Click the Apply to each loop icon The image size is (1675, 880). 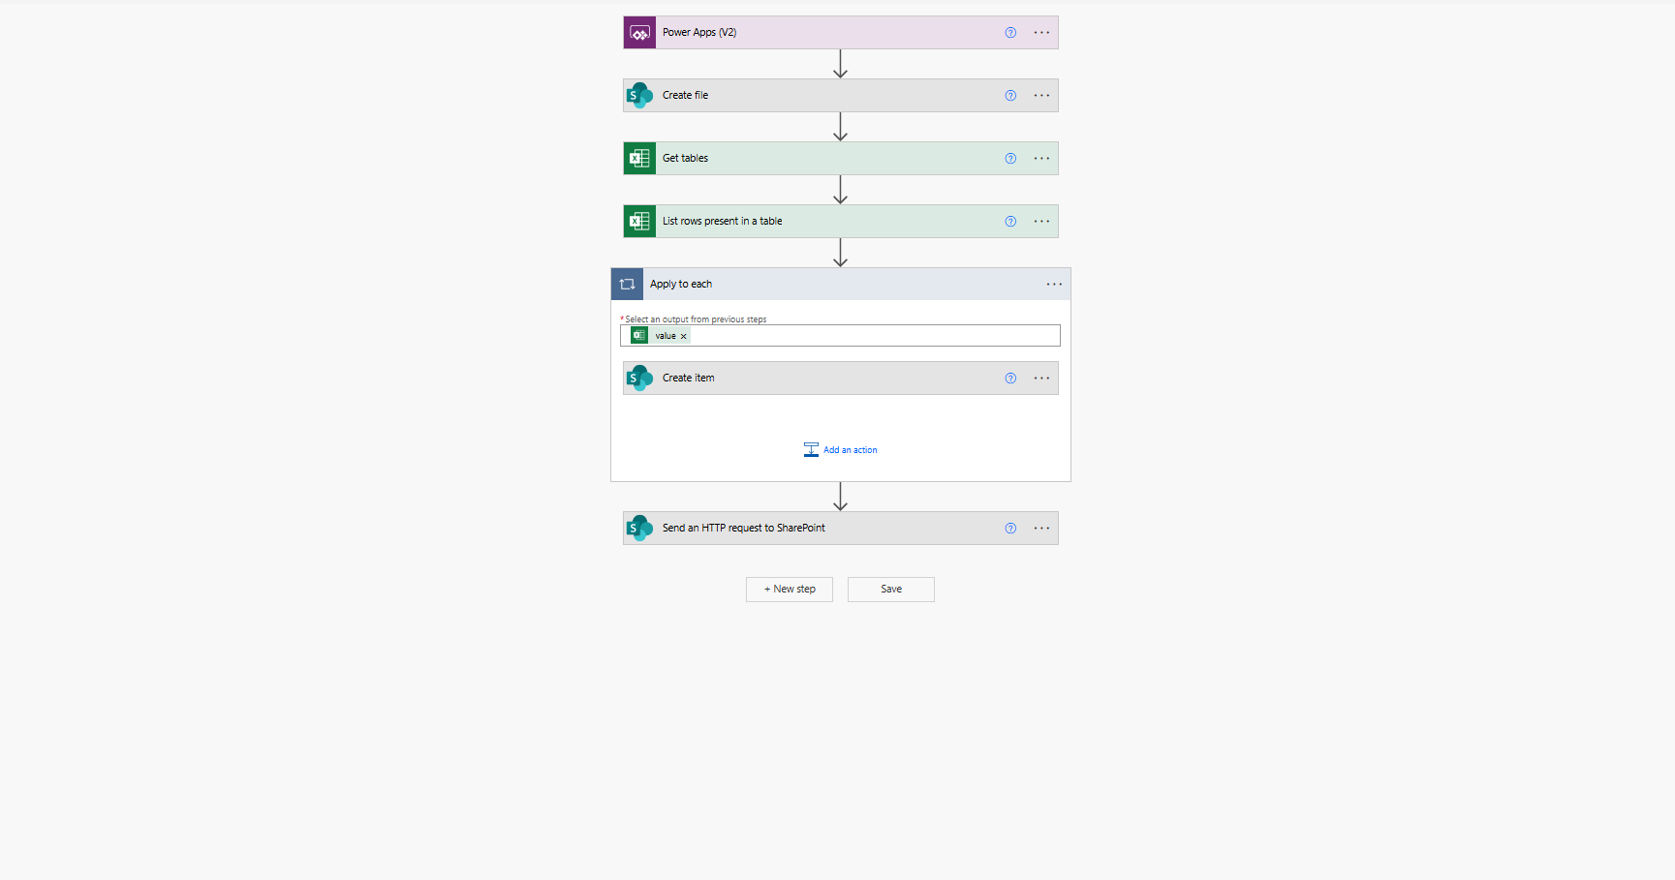tap(627, 285)
